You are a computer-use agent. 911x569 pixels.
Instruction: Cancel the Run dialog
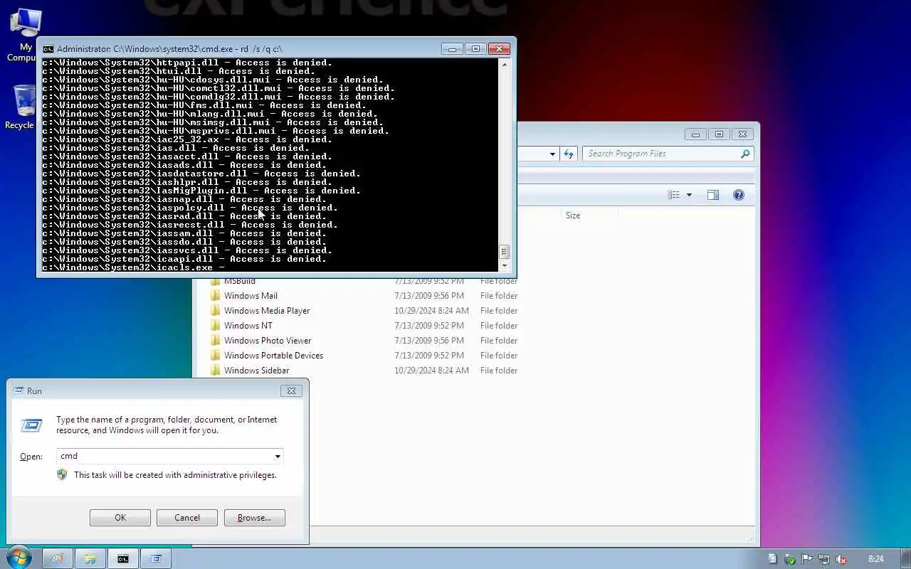coord(187,518)
